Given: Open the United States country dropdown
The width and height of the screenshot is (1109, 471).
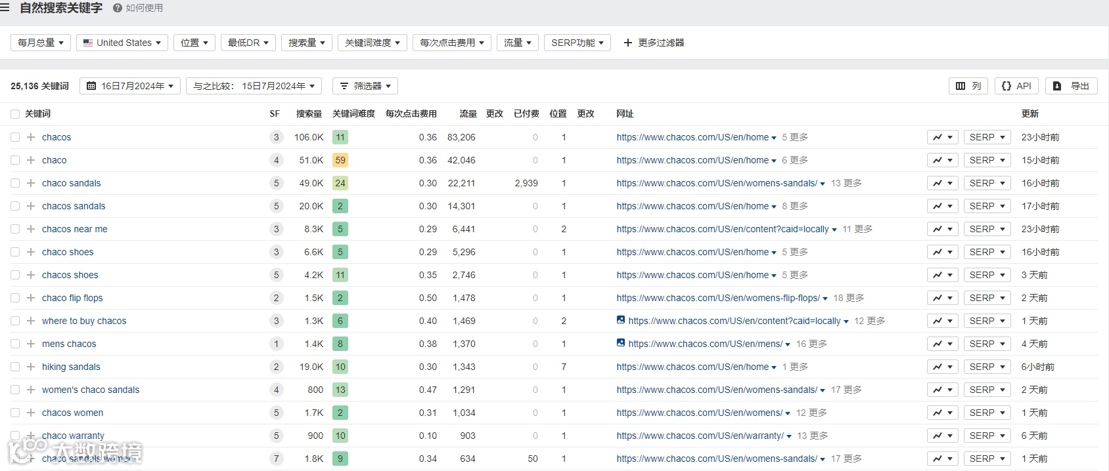Looking at the screenshot, I should click(122, 43).
